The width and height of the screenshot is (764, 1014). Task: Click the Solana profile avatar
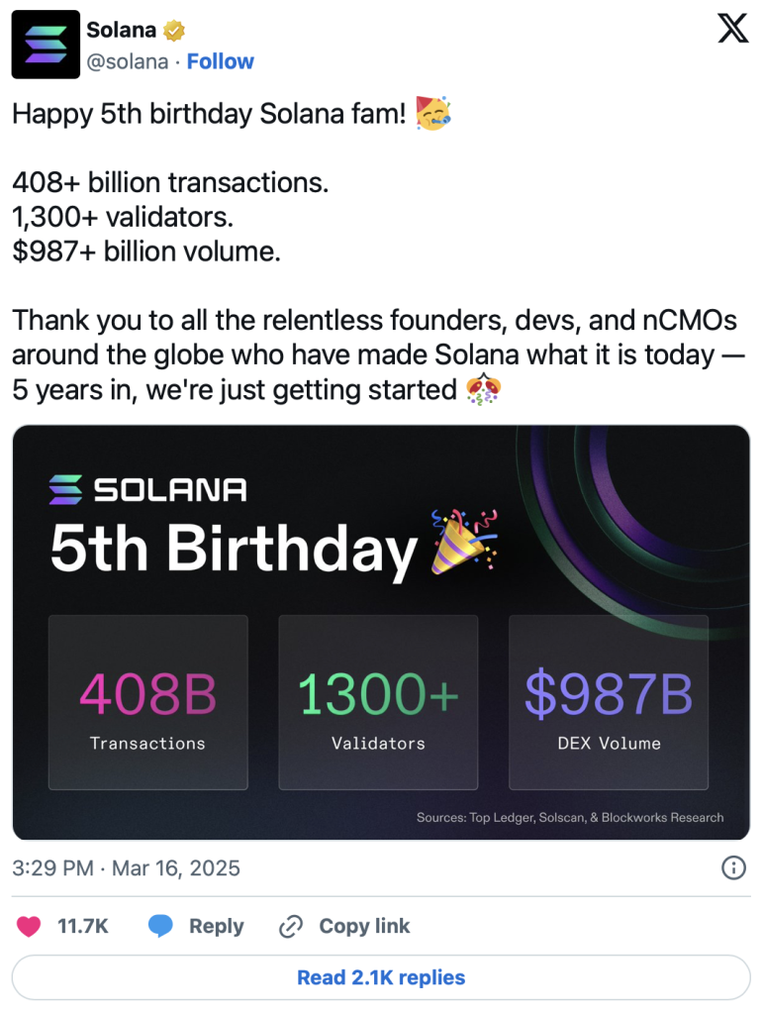pos(46,45)
